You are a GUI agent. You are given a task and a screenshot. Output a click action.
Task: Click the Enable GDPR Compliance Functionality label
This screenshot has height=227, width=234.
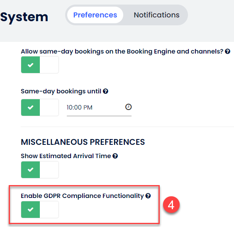[x=82, y=196]
